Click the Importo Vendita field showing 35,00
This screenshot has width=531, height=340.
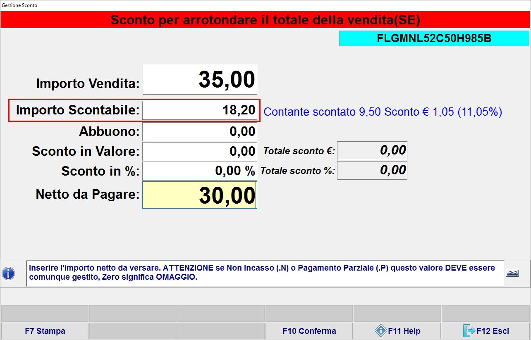(200, 80)
